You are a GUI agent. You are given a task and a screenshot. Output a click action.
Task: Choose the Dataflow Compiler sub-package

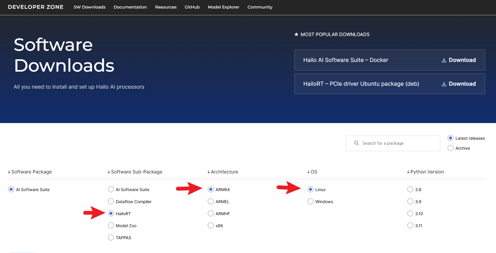tap(111, 201)
